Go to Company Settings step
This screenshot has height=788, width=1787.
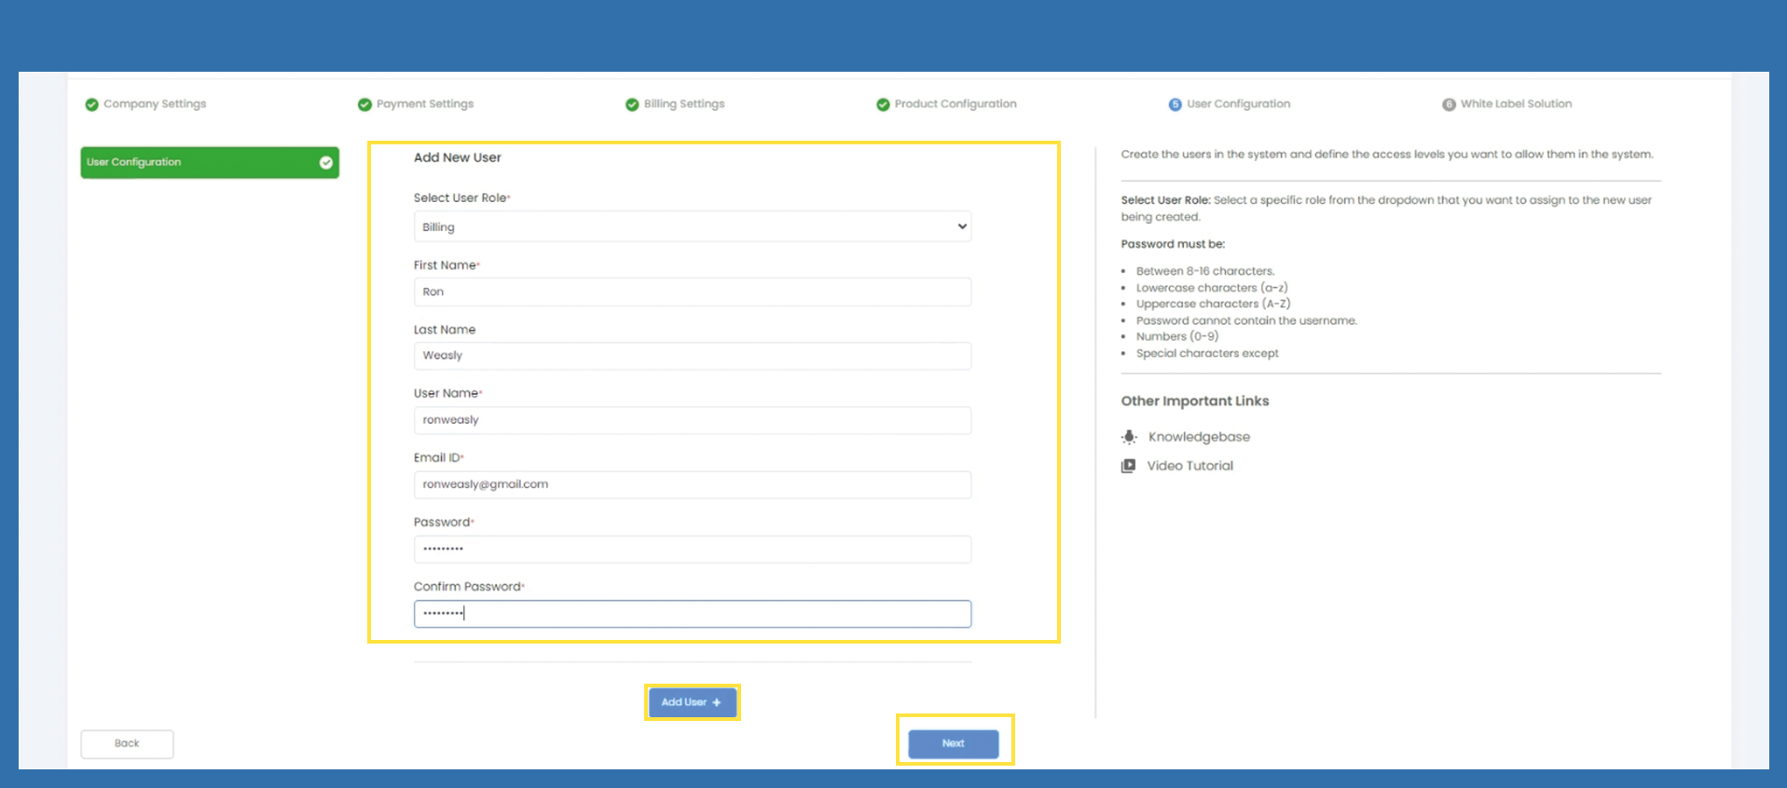pyautogui.click(x=155, y=104)
